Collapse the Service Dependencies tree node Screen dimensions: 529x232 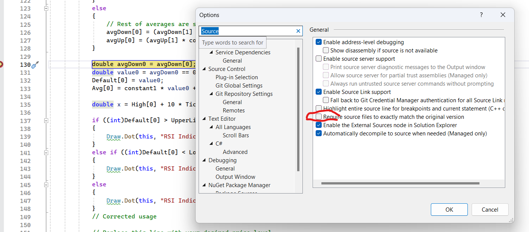[x=211, y=52]
